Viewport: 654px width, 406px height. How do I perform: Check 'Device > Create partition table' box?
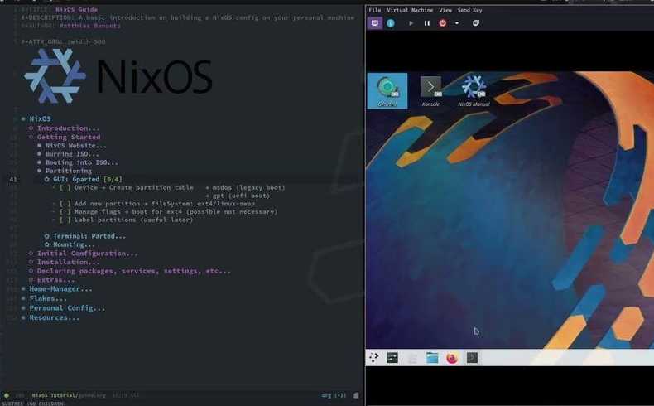click(65, 188)
